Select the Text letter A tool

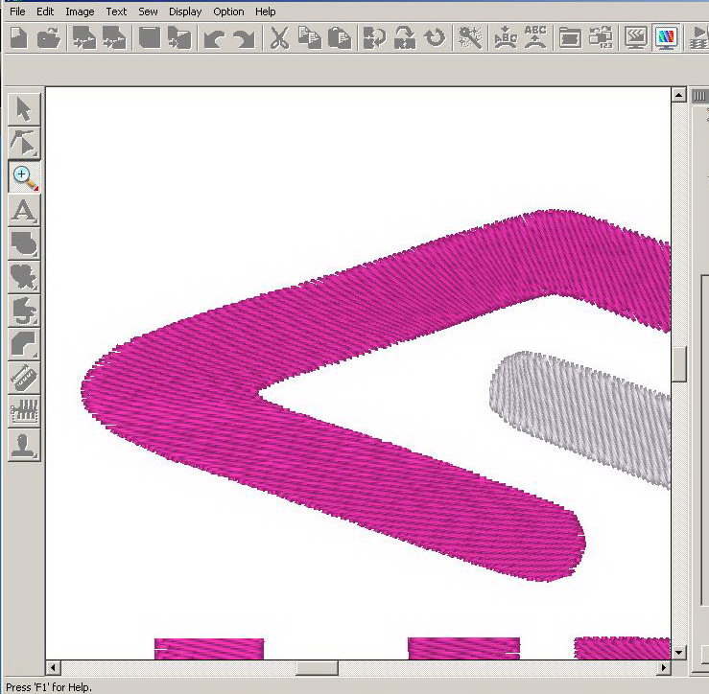[24, 210]
